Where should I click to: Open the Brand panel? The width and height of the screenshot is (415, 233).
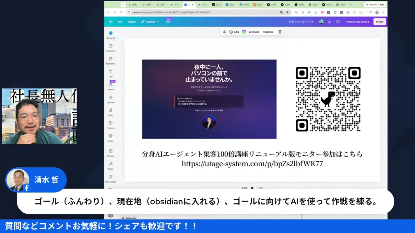(111, 86)
